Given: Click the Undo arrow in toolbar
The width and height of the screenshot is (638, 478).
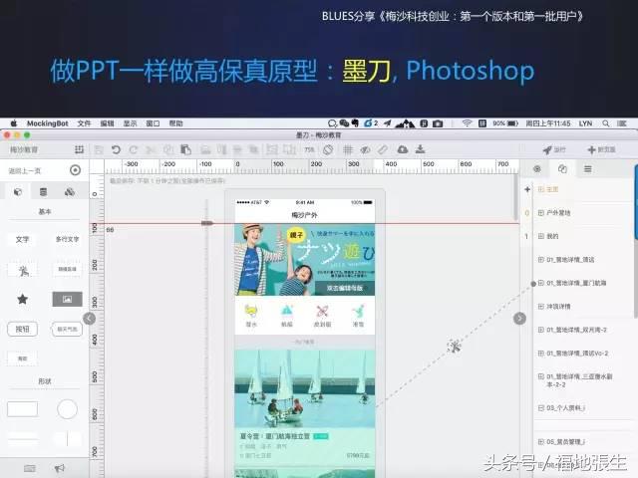Looking at the screenshot, I should click(x=116, y=149).
